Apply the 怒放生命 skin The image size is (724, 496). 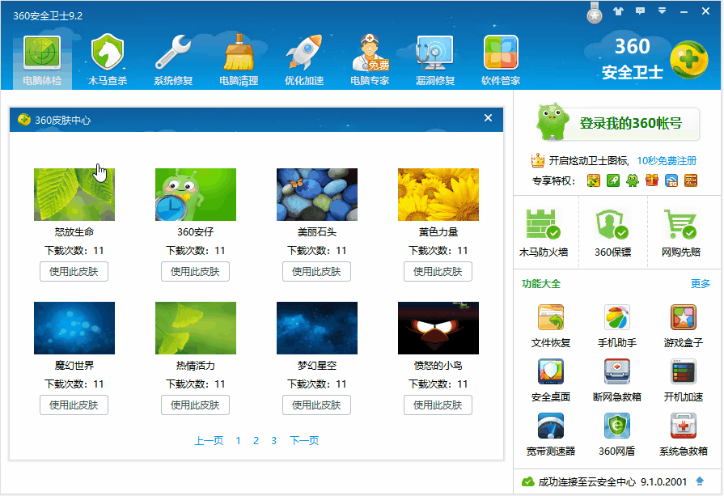[x=74, y=272]
